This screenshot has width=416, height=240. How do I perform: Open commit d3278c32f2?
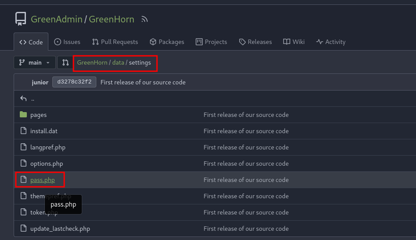pyautogui.click(x=74, y=82)
